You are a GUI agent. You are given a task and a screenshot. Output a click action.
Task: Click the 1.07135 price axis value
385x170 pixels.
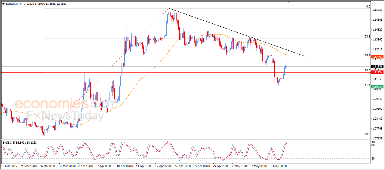point(377,139)
